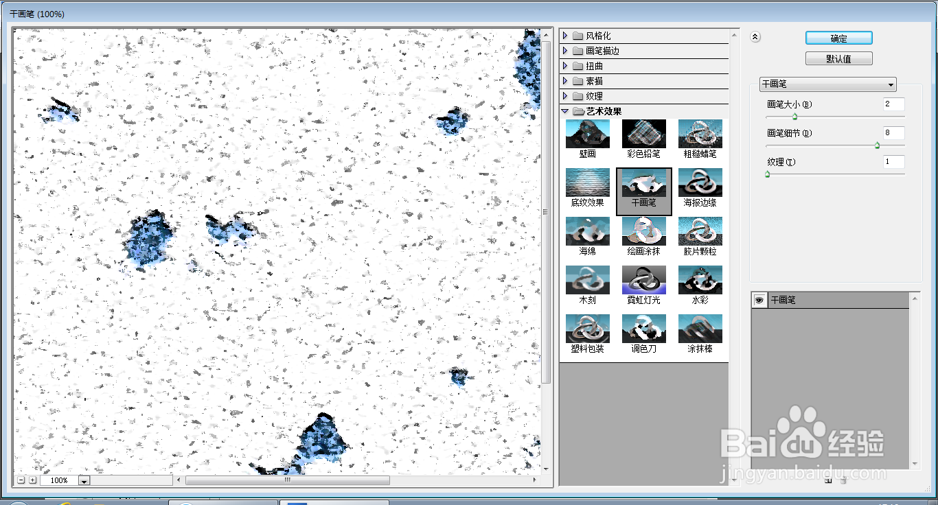Click the delete effect layer trash icon
938x505 pixels.
pyautogui.click(x=843, y=480)
